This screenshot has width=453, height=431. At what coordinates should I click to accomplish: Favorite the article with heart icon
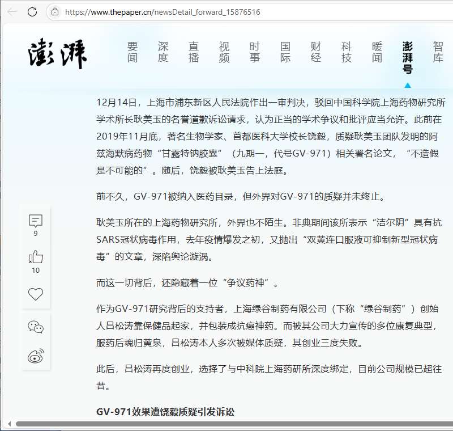(36, 294)
